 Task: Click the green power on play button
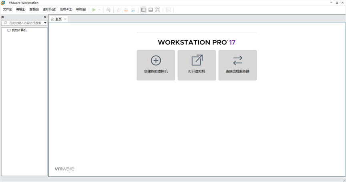[94, 10]
